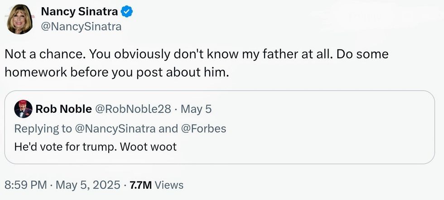Click the @NancySinatra mention in the "Replying to" line
Image resolution: width=444 pixels, height=200 pixels.
point(115,128)
